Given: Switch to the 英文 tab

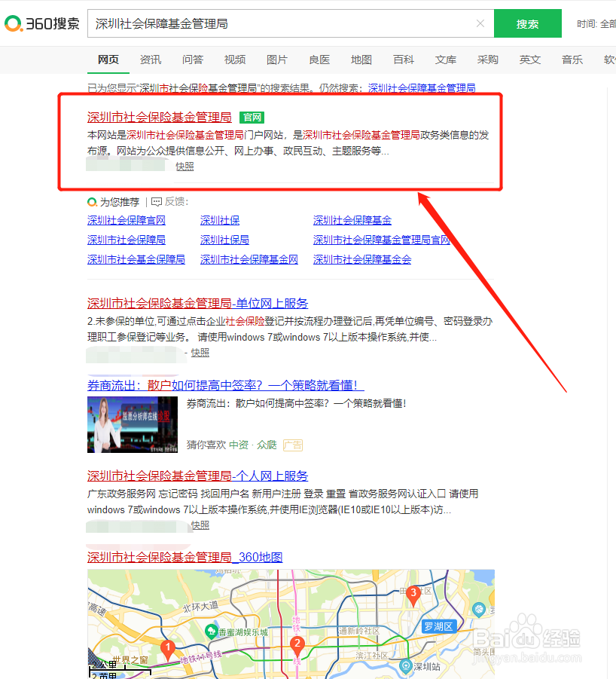Looking at the screenshot, I should 530,60.
